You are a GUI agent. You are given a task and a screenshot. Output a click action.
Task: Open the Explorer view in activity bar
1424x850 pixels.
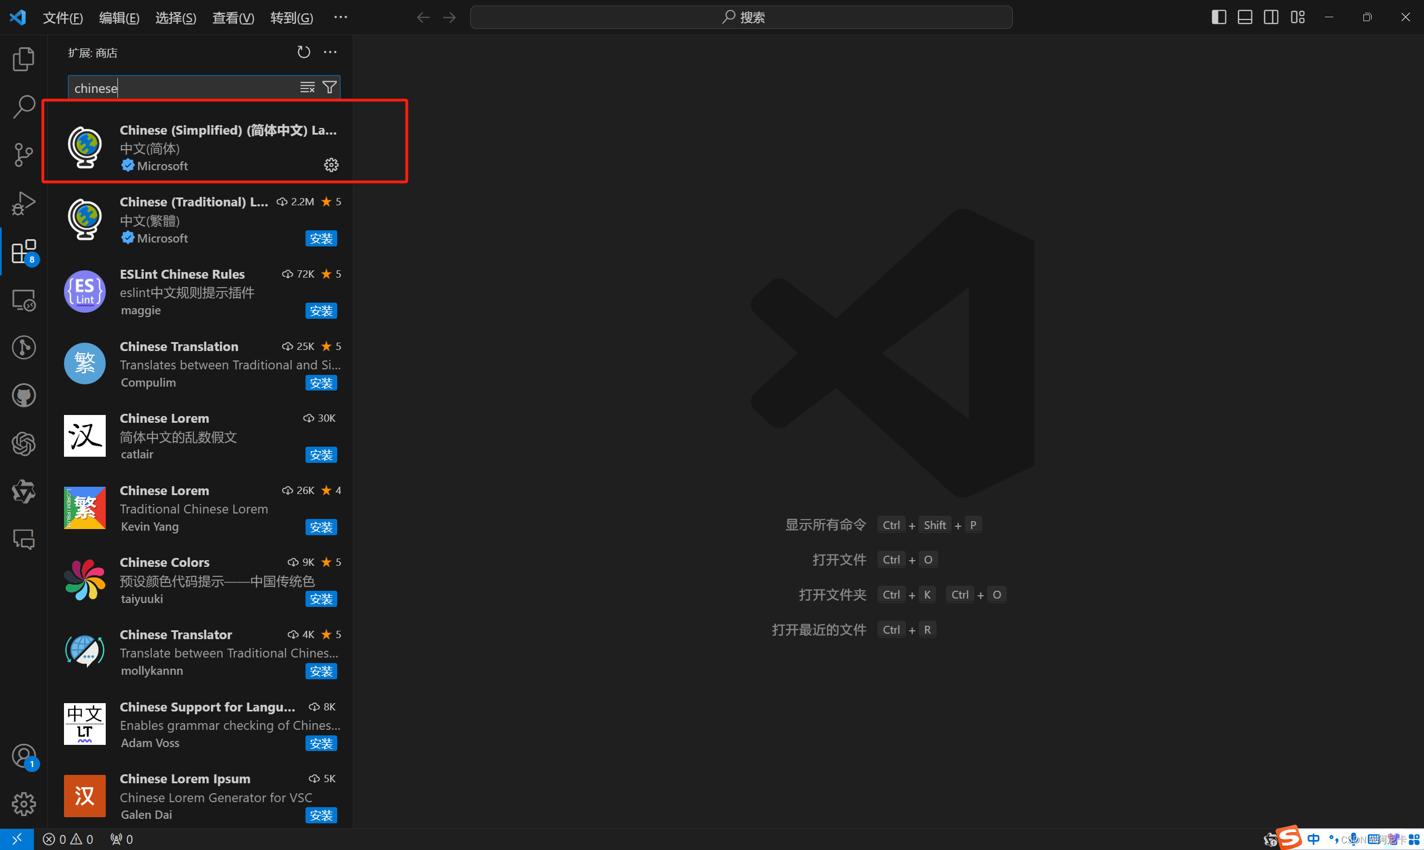pos(23,59)
